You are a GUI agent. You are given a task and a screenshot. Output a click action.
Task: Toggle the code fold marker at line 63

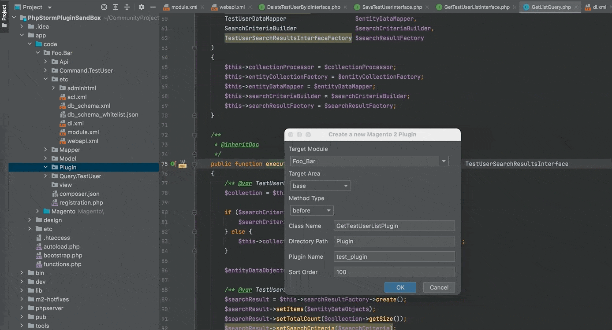point(194,48)
